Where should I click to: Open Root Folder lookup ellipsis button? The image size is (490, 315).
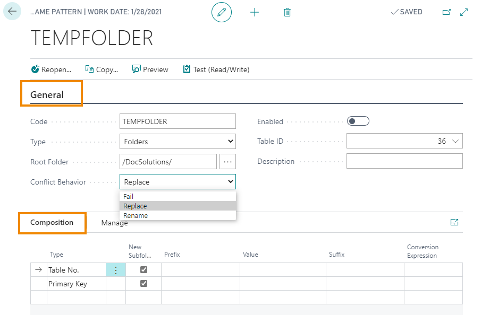pyautogui.click(x=227, y=162)
